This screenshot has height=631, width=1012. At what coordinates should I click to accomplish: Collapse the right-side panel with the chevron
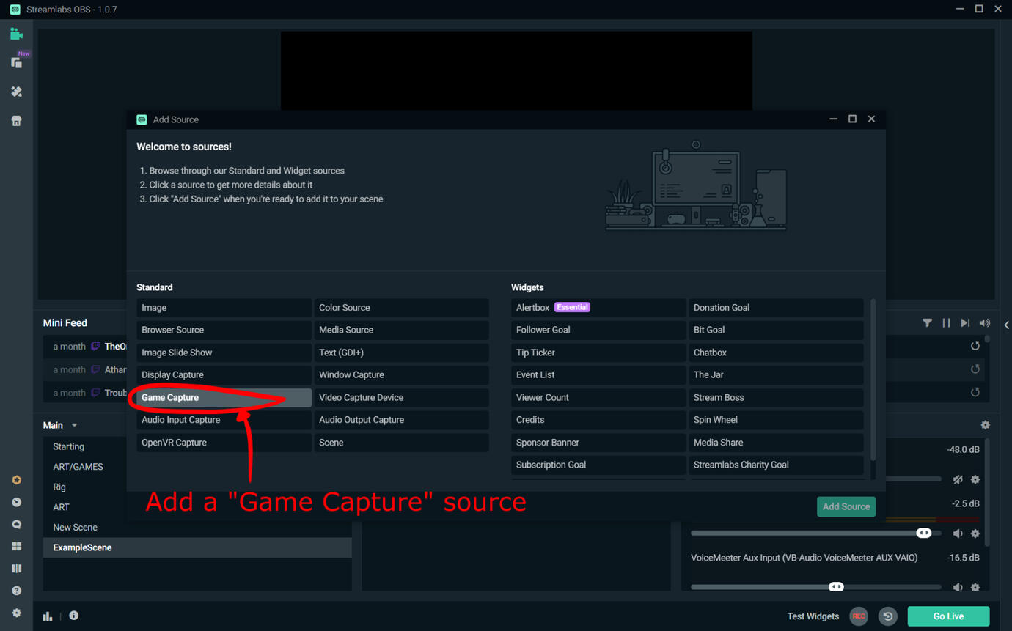(1006, 325)
